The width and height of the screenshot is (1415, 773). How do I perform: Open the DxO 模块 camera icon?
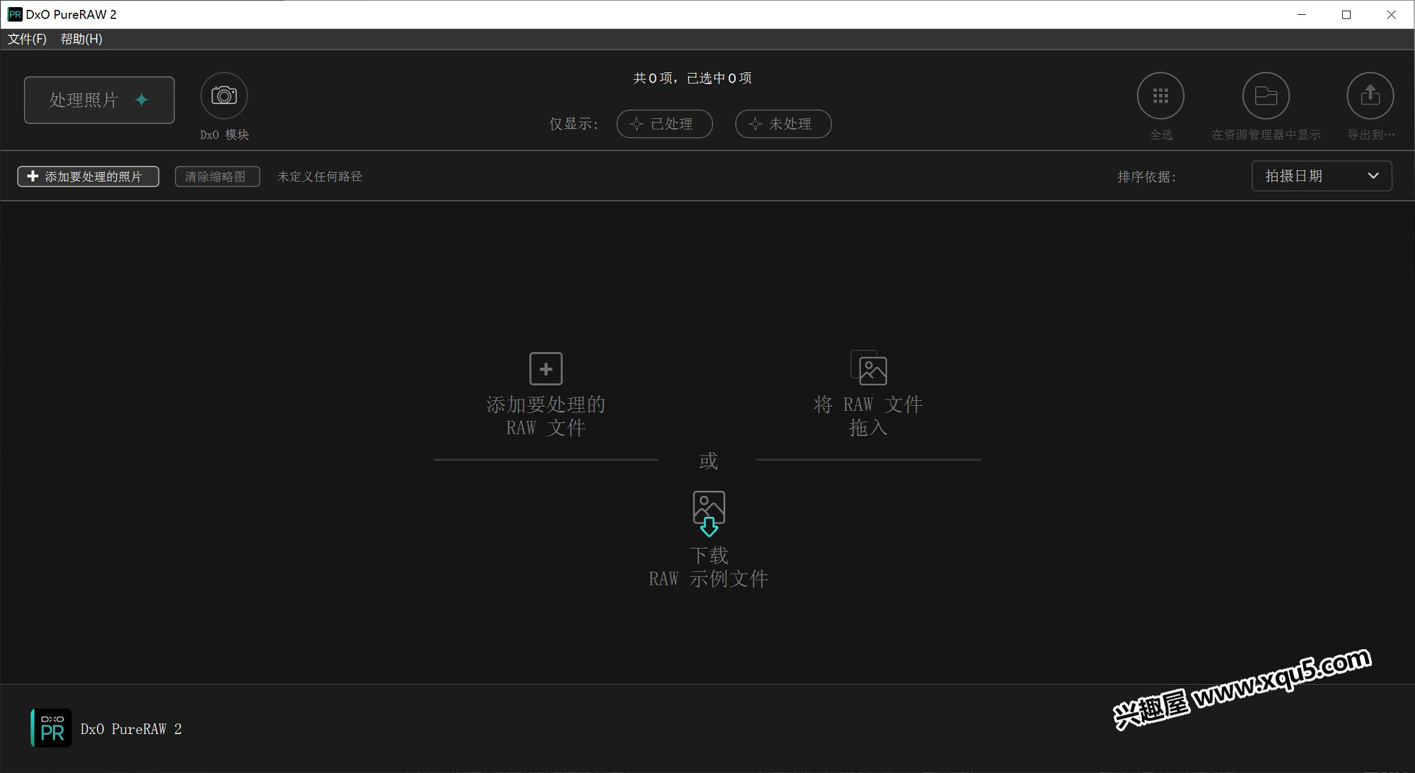224,95
